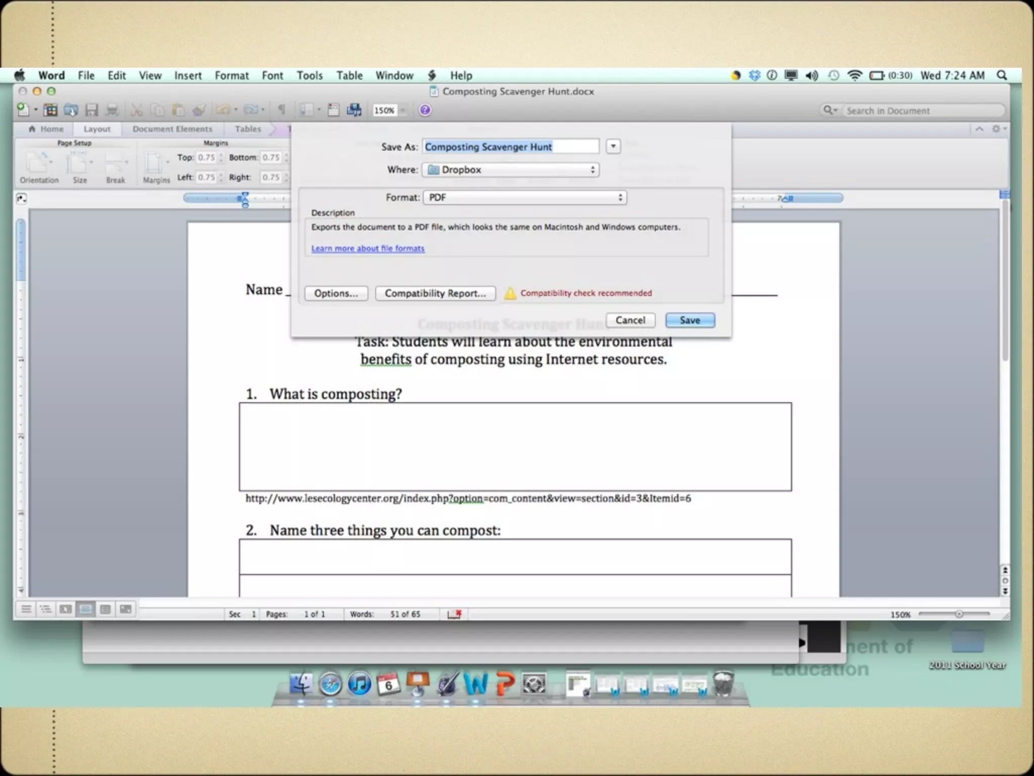Open templates gallery icon in toolbar
The height and width of the screenshot is (776, 1034).
pyautogui.click(x=50, y=110)
